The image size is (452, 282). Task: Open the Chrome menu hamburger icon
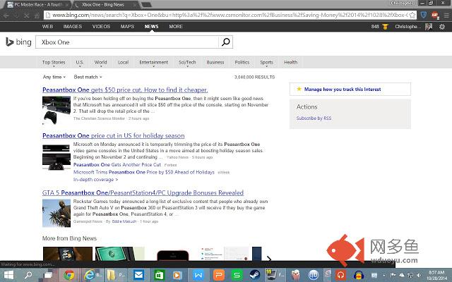point(446,16)
